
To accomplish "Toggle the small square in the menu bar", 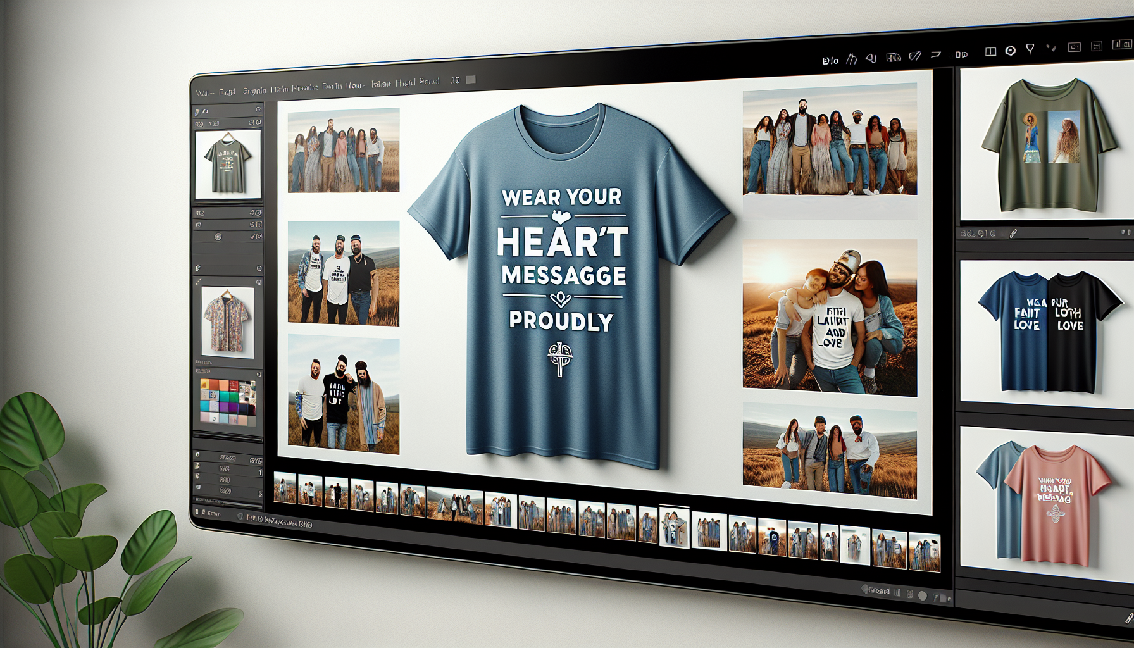I will point(470,80).
